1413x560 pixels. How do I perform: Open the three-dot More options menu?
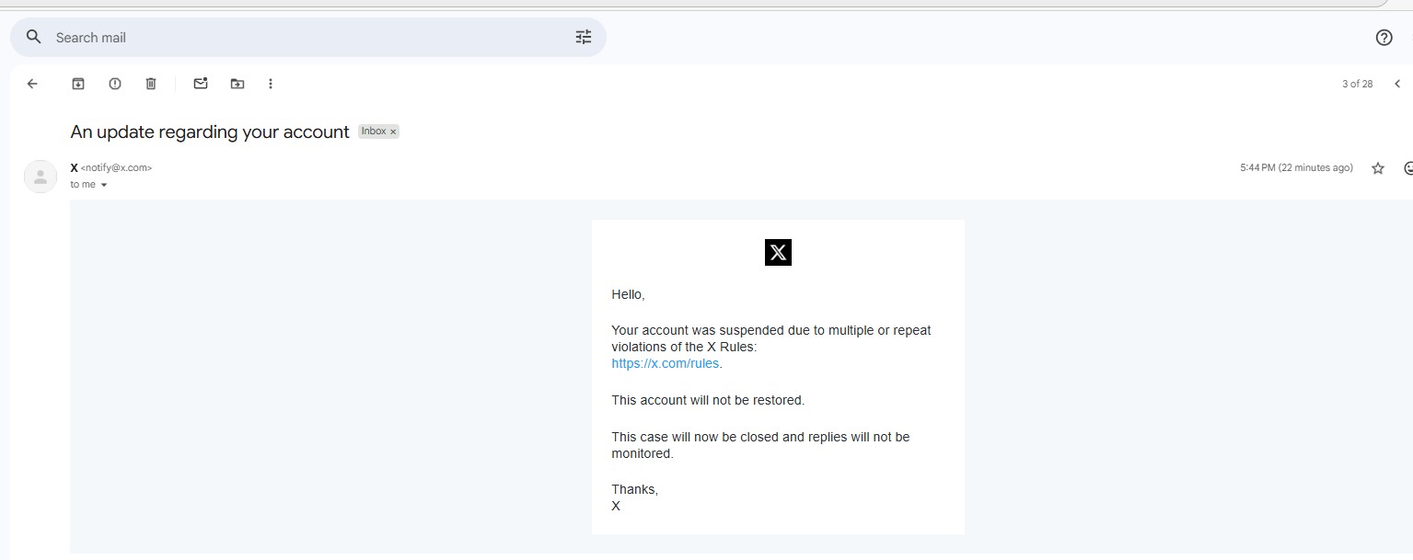click(x=271, y=84)
